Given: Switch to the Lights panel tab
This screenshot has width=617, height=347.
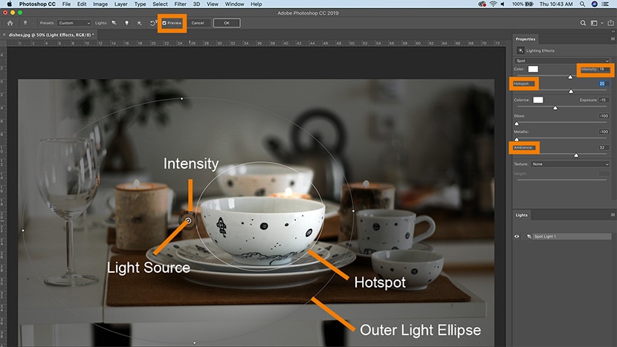Looking at the screenshot, I should pos(522,215).
